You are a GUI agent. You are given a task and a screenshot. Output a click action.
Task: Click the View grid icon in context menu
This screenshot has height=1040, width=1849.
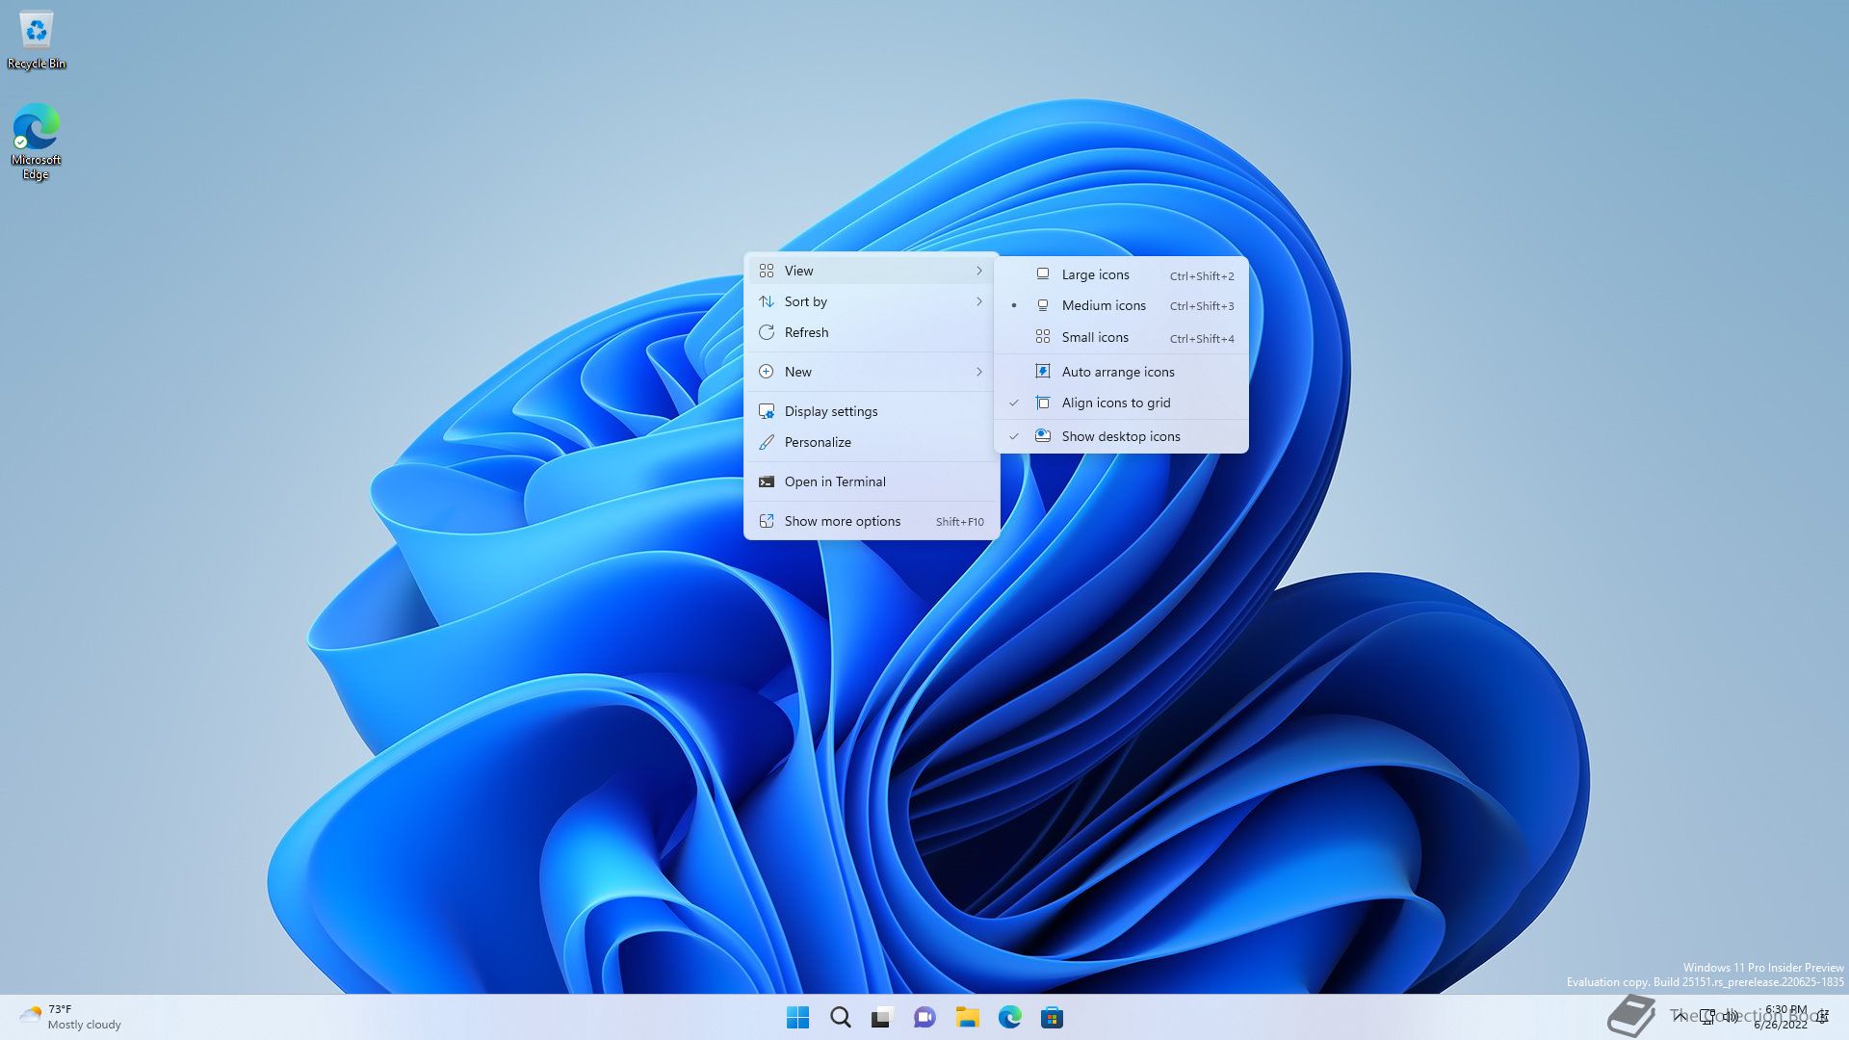pyautogui.click(x=767, y=271)
